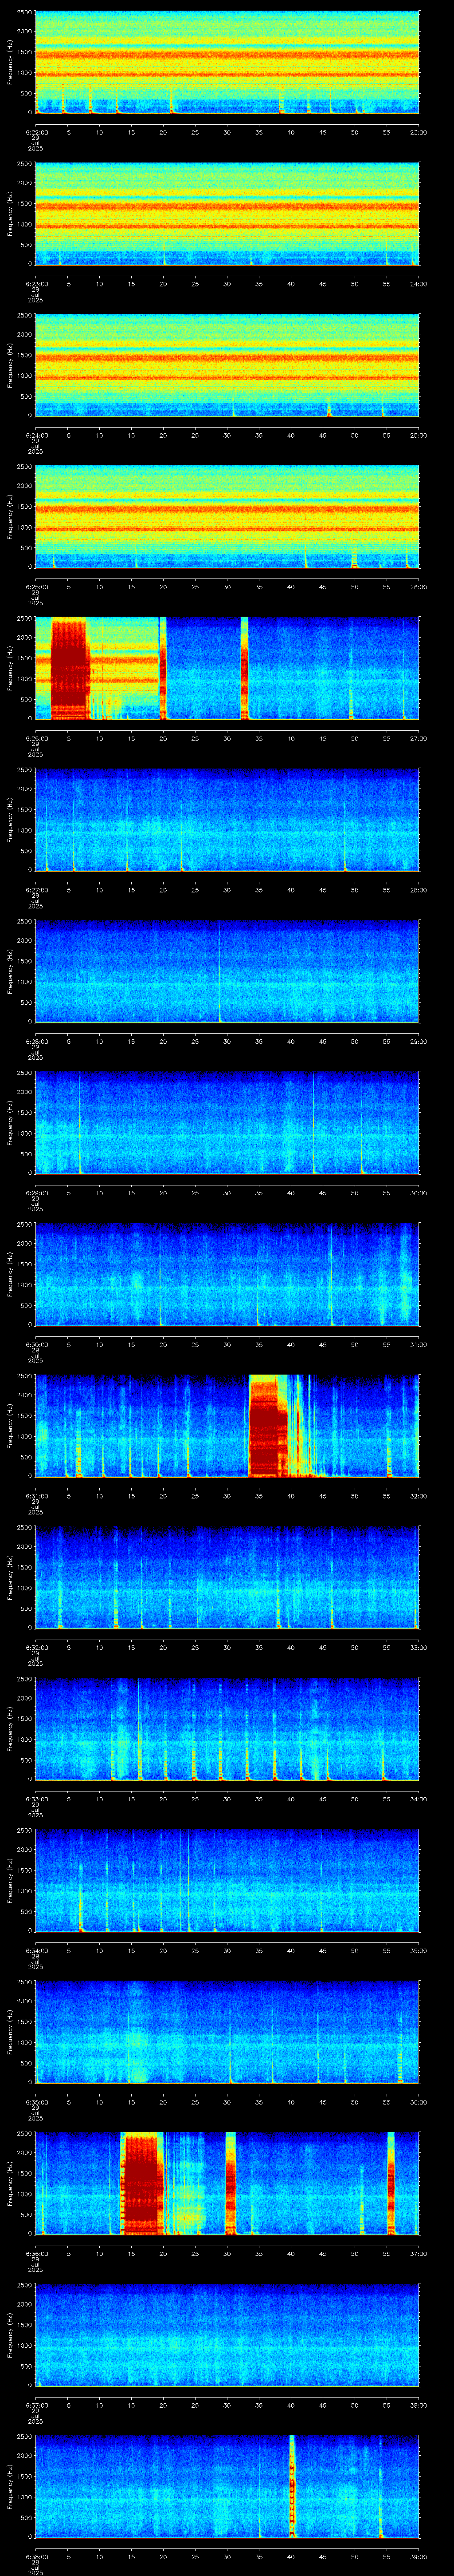Click the 27:00 end time label
This screenshot has height=2576, width=454.
click(x=419, y=738)
